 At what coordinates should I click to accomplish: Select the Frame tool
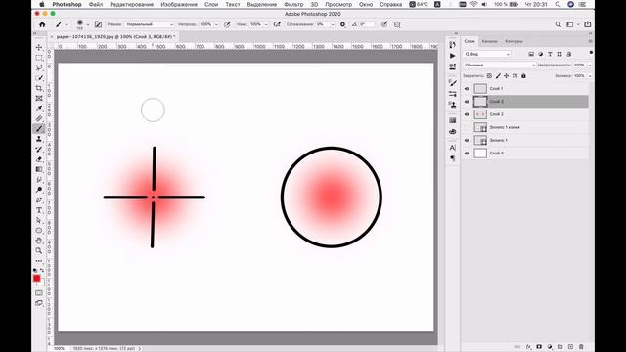39,98
